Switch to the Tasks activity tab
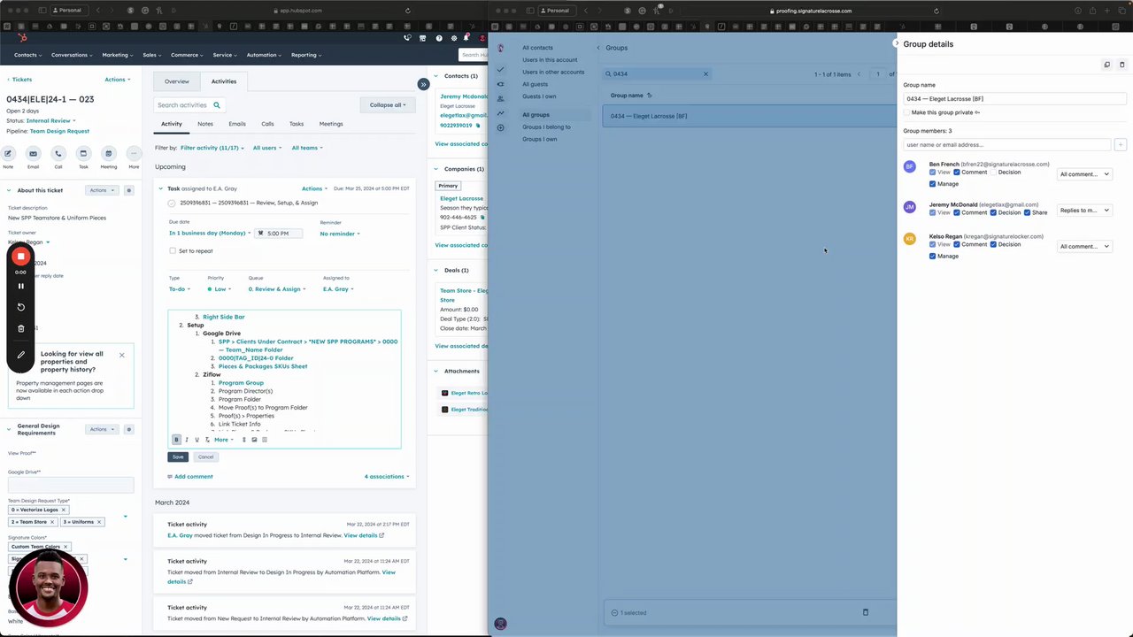 click(297, 124)
